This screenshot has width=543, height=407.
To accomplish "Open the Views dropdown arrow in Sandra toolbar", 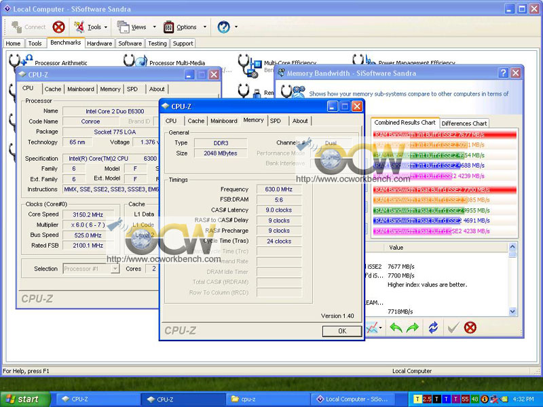I will tap(155, 27).
